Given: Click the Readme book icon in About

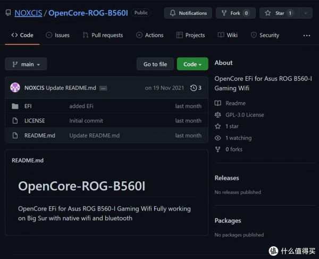Looking at the screenshot, I should click(x=217, y=103).
